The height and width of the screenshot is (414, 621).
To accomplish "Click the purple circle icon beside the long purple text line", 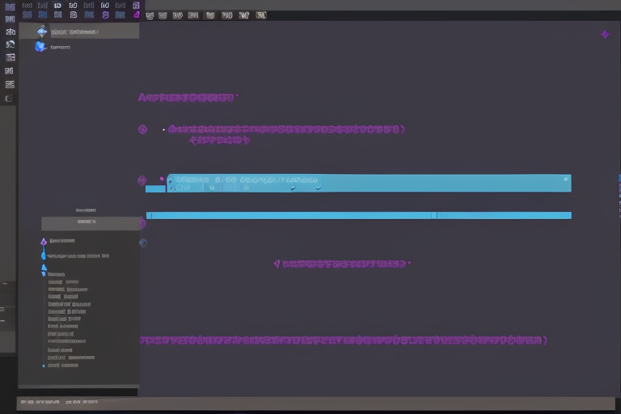I will 142,129.
